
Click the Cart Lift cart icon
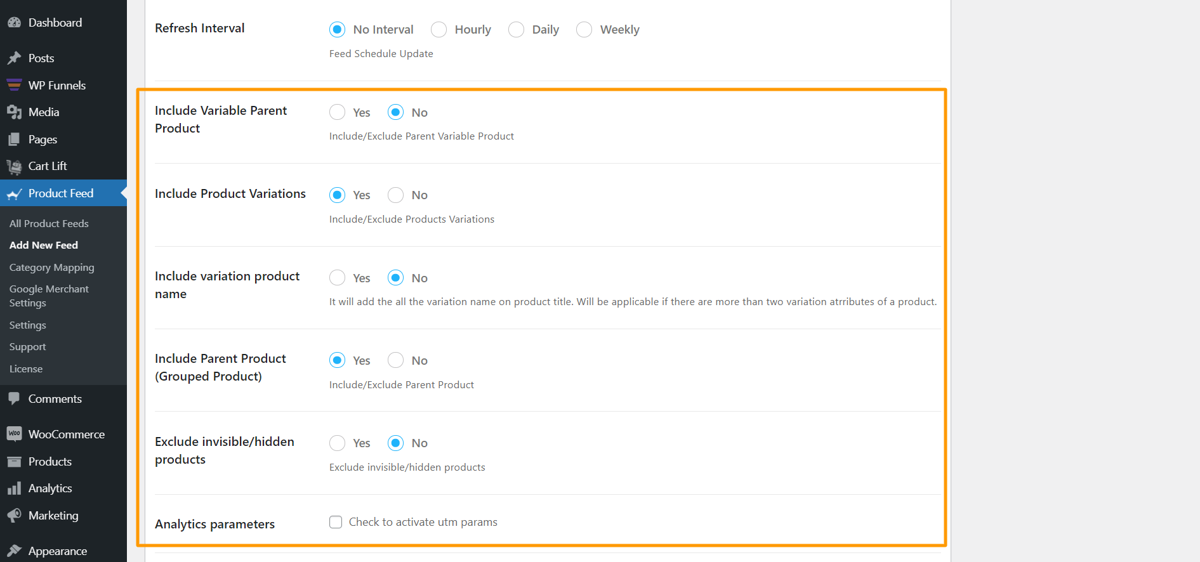click(14, 166)
